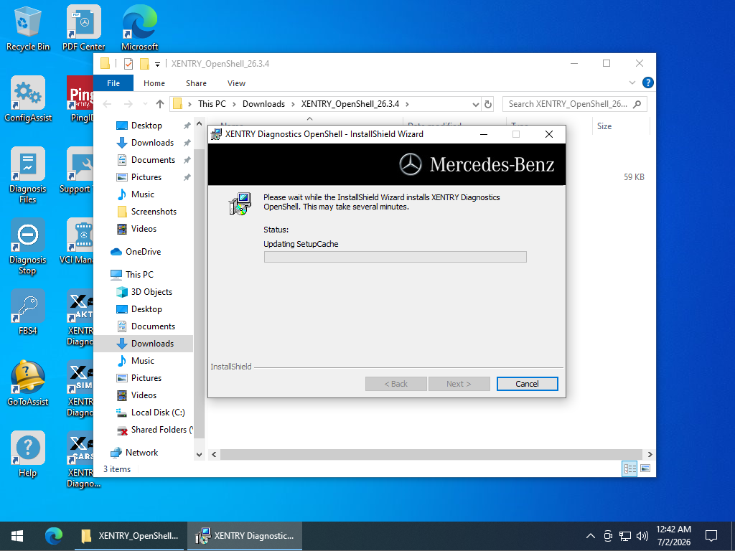Open Customize Quick Access Toolbar dropdown
This screenshot has width=735, height=551.
[x=157, y=64]
